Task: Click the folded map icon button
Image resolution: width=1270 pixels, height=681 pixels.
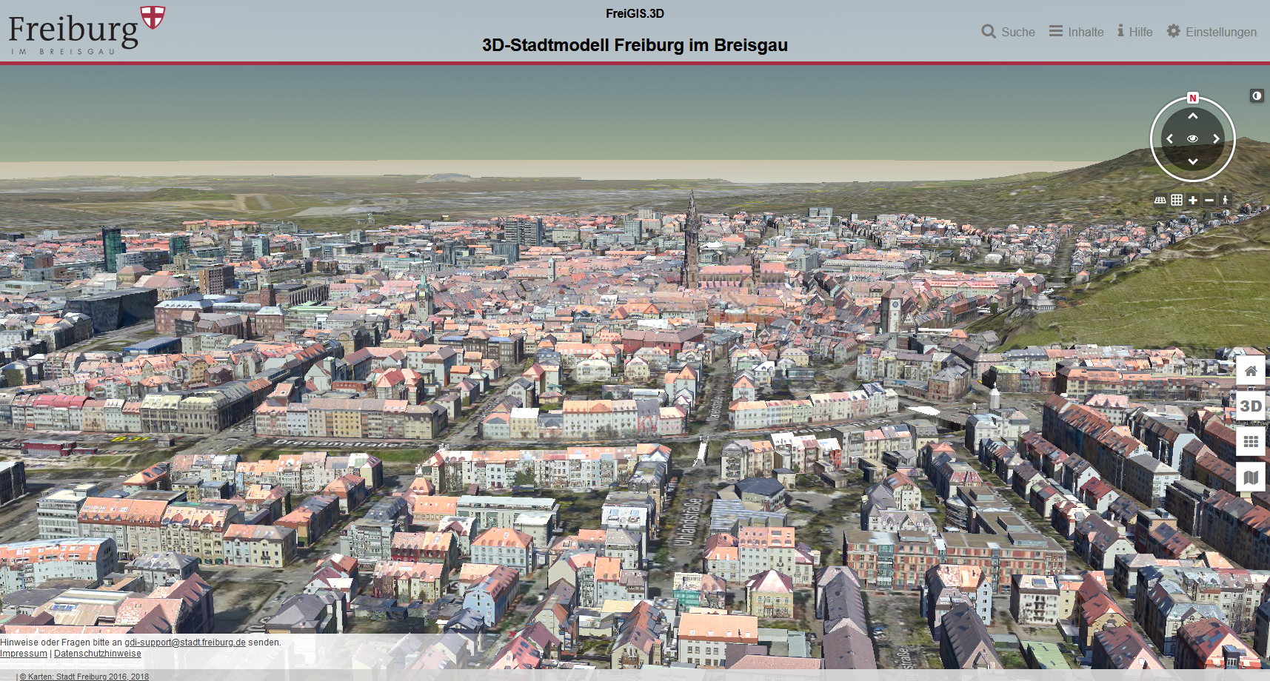Action: [1251, 477]
